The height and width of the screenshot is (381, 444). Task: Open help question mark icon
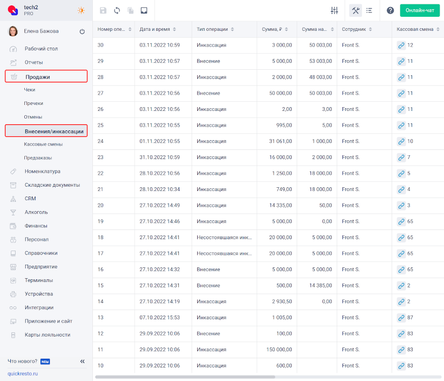pos(390,10)
